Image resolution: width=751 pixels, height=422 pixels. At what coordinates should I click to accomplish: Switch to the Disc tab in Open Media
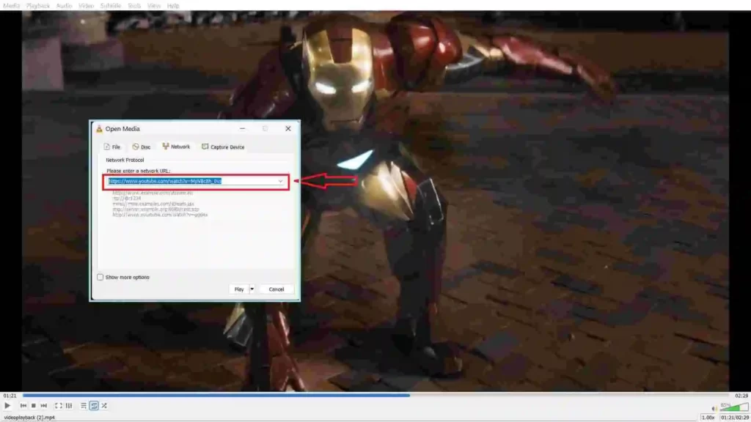point(142,147)
